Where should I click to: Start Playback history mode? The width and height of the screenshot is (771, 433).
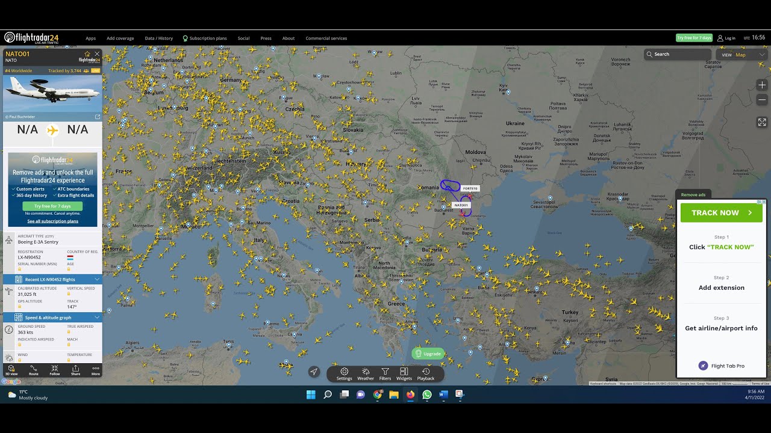tap(426, 374)
